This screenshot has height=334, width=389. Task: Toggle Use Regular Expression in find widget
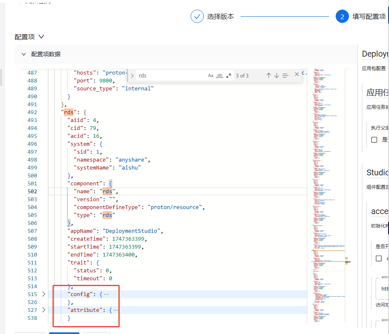229,75
